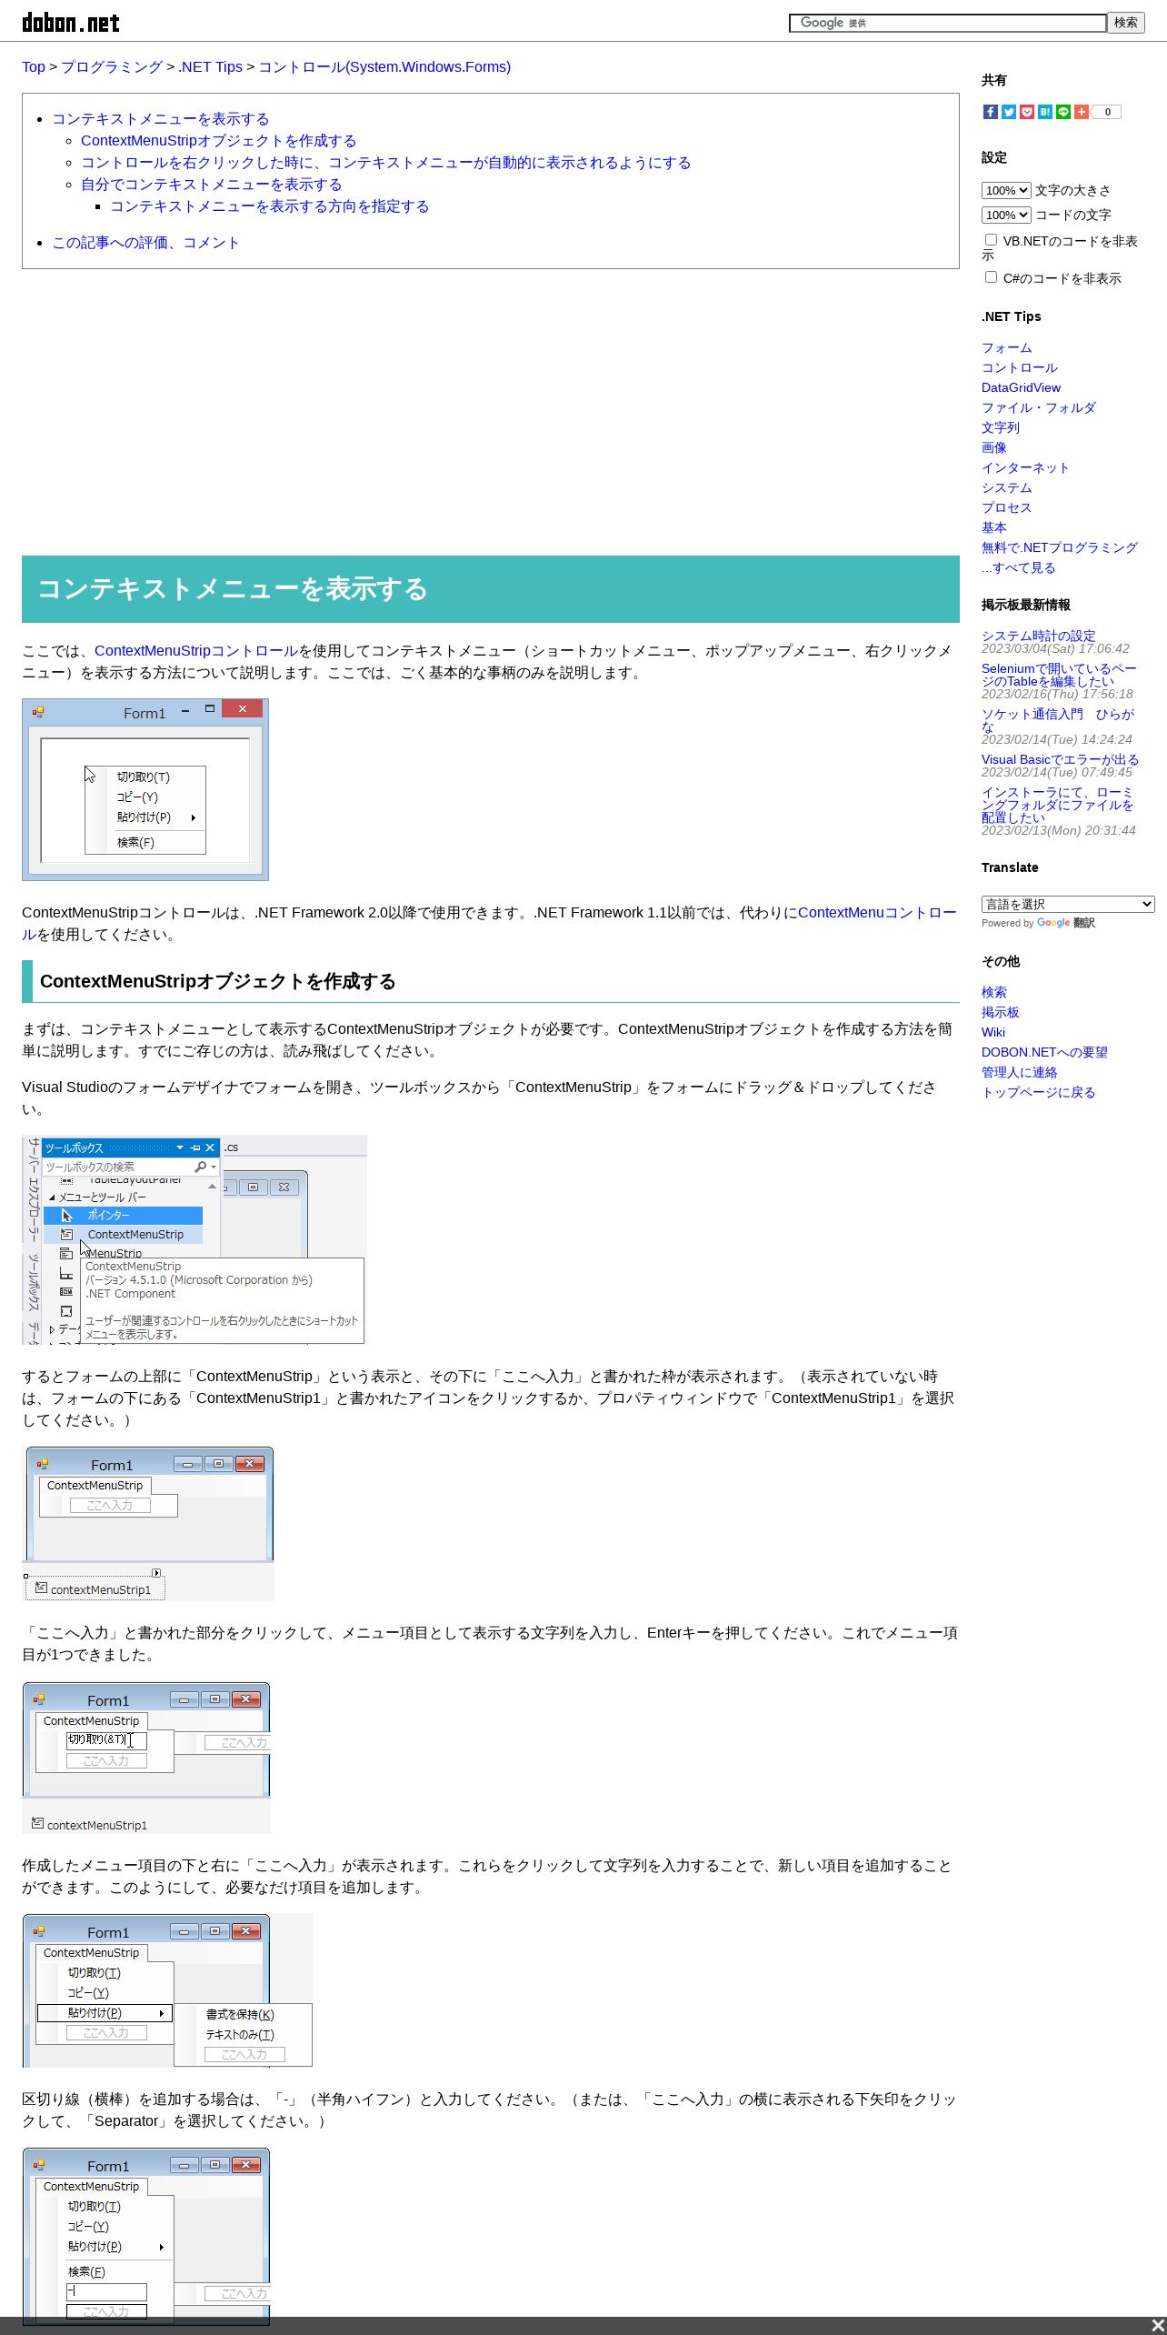The width and height of the screenshot is (1167, 2335).
Task: Save the page to Pocket
Action: (1026, 112)
